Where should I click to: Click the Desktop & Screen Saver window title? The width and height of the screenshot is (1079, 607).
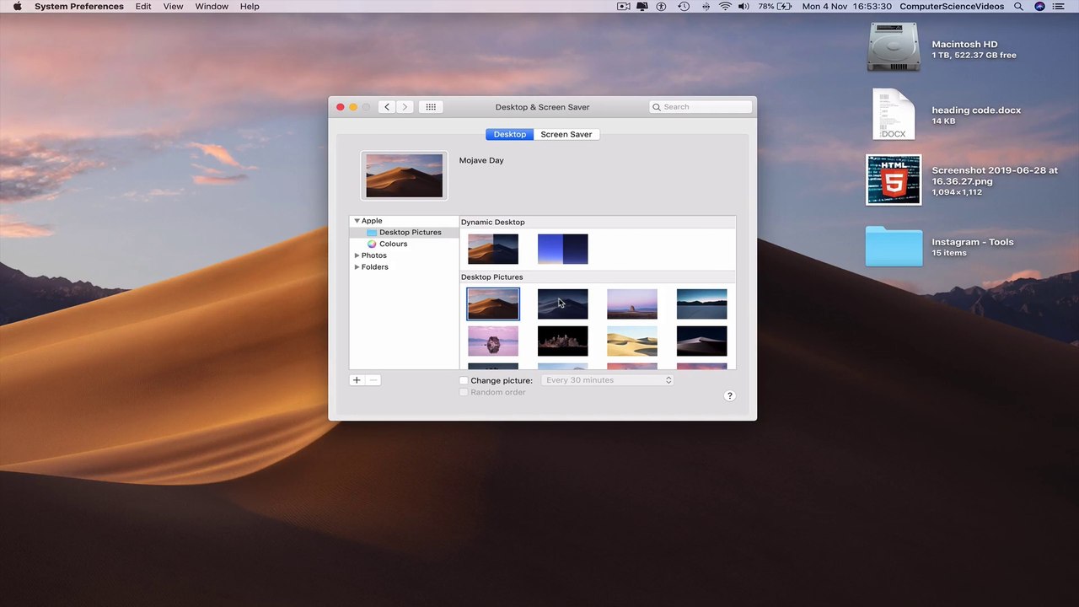pyautogui.click(x=543, y=107)
